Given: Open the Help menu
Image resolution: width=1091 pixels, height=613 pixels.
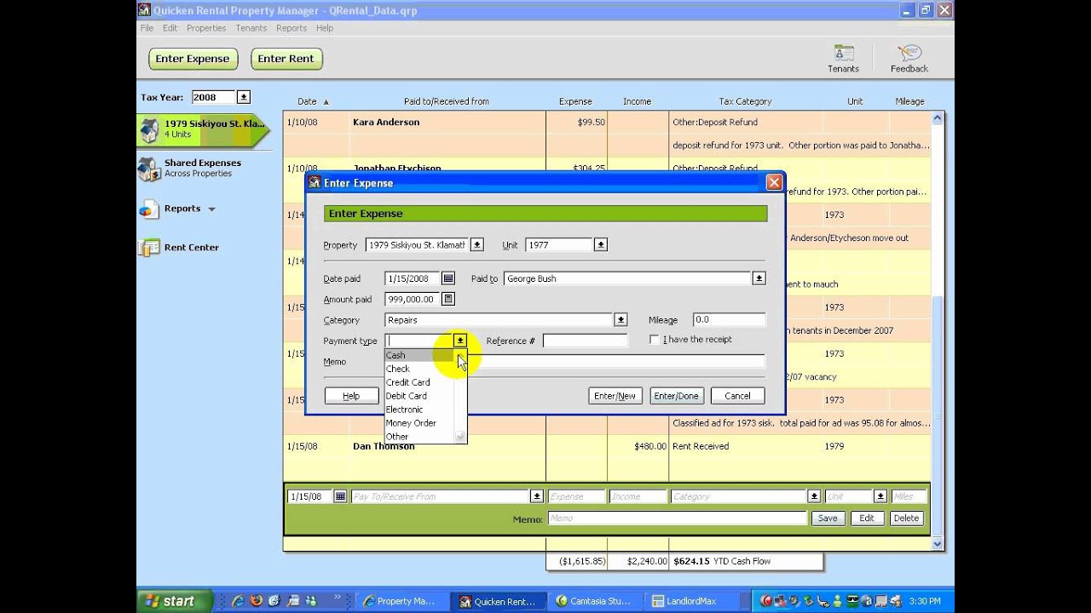Looking at the screenshot, I should tap(325, 28).
